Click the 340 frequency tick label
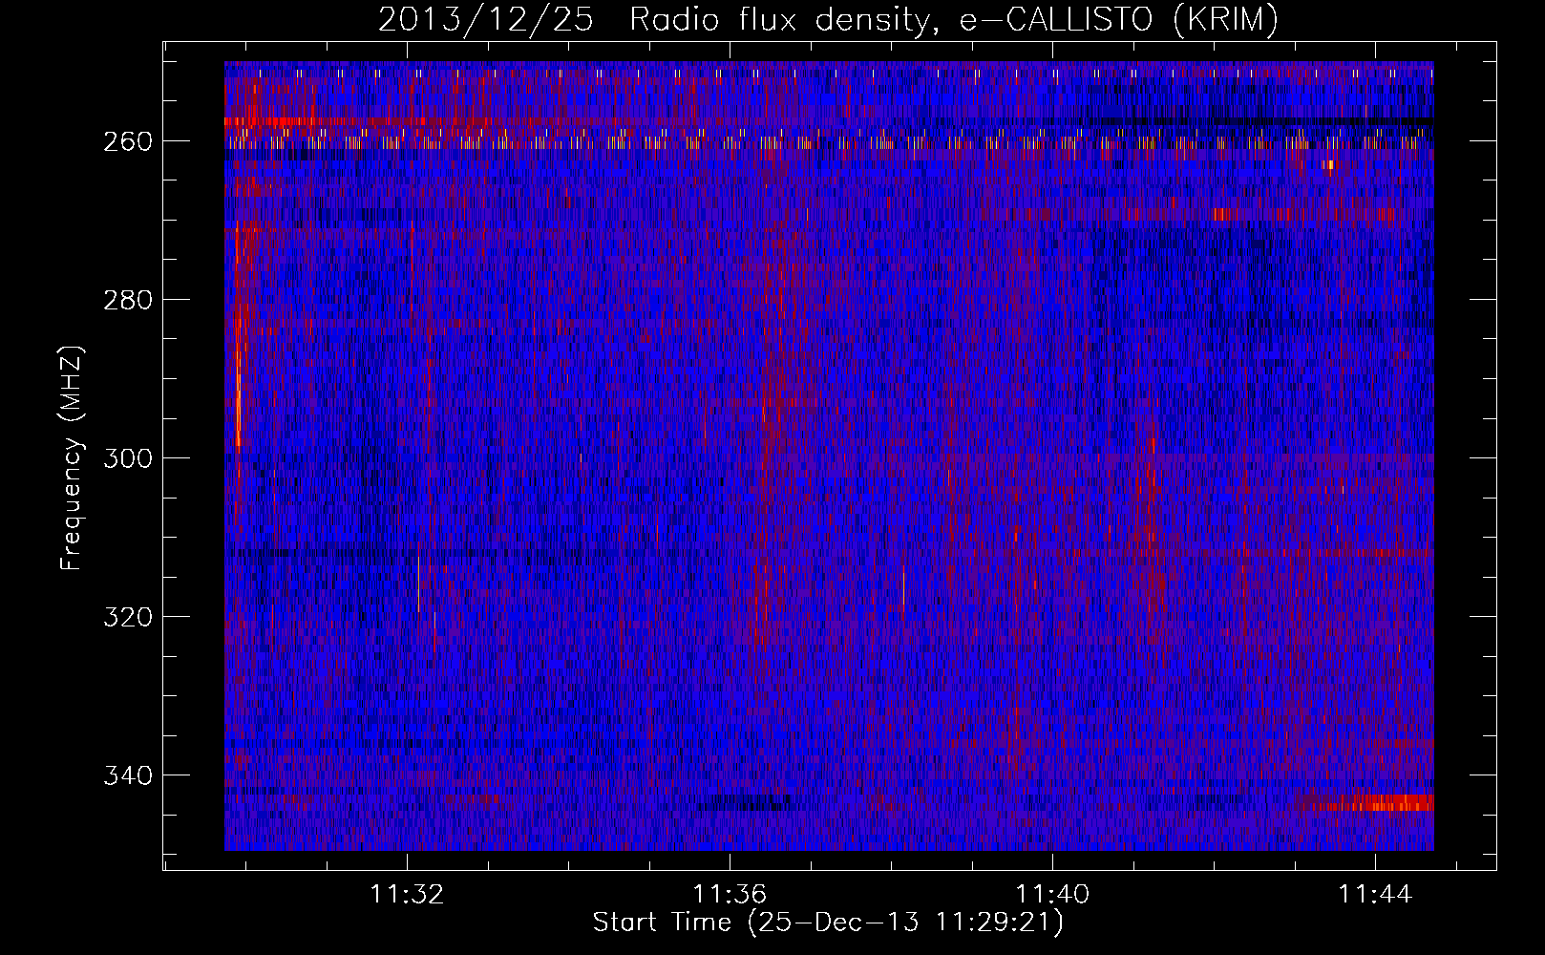Image resolution: width=1545 pixels, height=955 pixels. (x=127, y=775)
